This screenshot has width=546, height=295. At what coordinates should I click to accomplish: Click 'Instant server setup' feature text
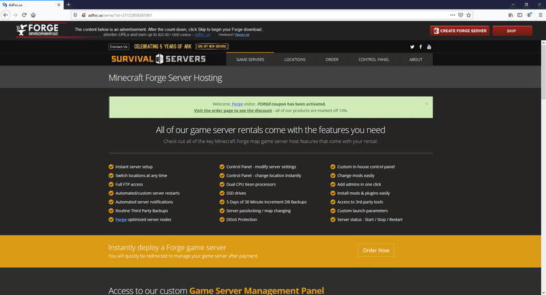coord(134,167)
